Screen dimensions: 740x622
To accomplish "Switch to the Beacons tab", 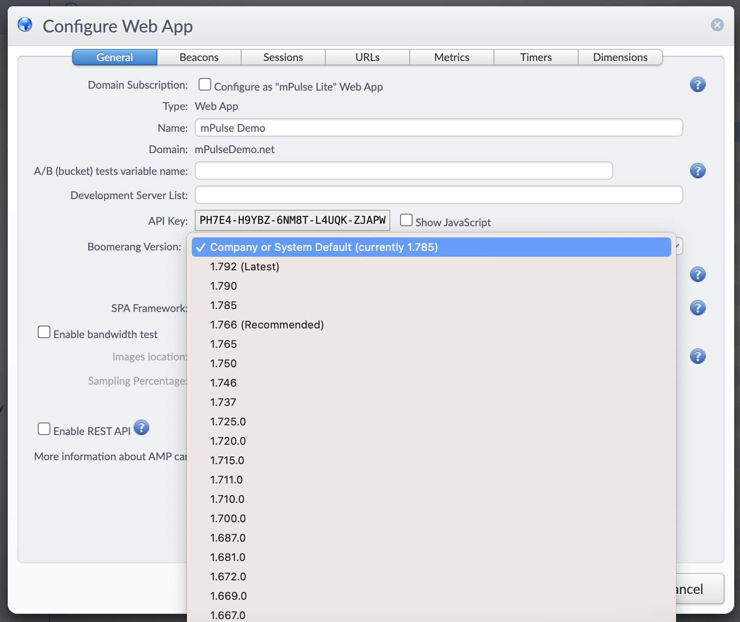I will coord(199,58).
